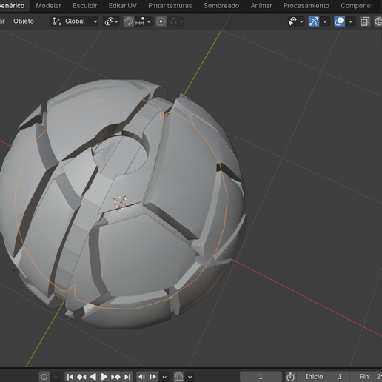Toggle proportional editing

pyautogui.click(x=161, y=21)
